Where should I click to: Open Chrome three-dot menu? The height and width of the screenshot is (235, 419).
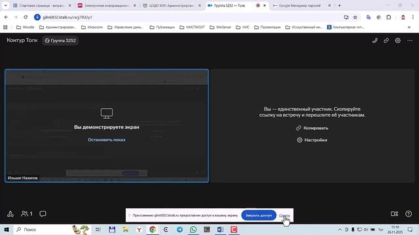point(413,18)
